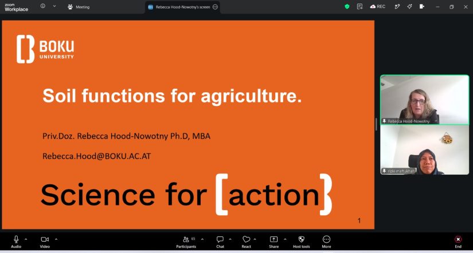Click the presenter name line Priv.Doz. Rebecca Hood-Nowotny
473x253 pixels.
click(126, 136)
